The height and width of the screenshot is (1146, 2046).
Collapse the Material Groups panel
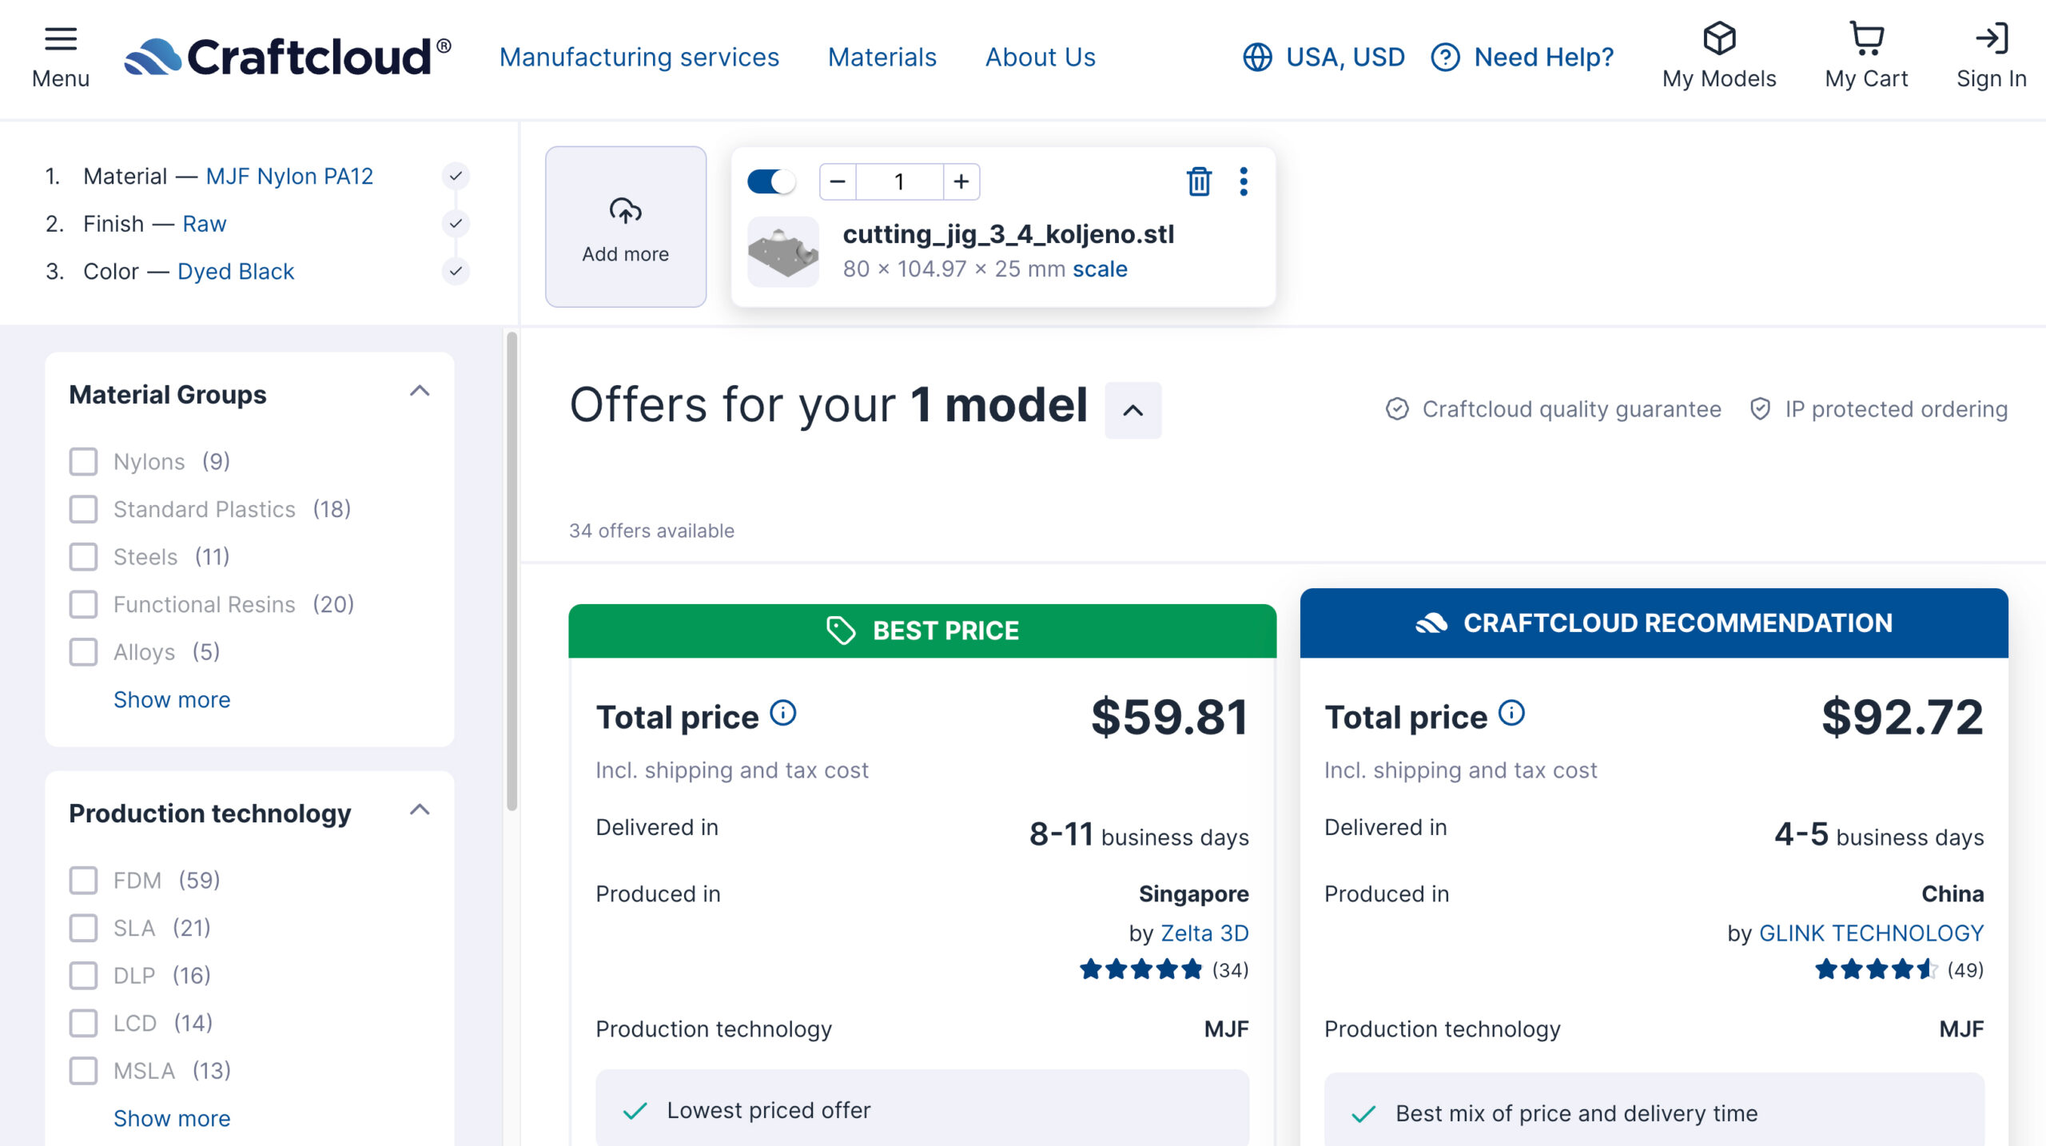click(x=420, y=391)
